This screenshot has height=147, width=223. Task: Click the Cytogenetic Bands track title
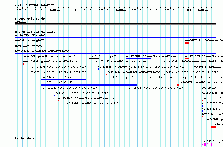[30, 19]
